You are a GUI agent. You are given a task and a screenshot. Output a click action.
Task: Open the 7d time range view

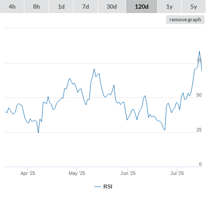[86, 7]
